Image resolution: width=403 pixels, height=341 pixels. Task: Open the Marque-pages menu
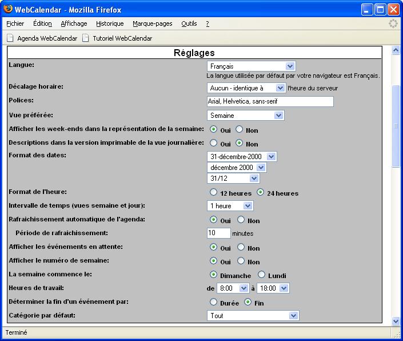click(x=153, y=23)
